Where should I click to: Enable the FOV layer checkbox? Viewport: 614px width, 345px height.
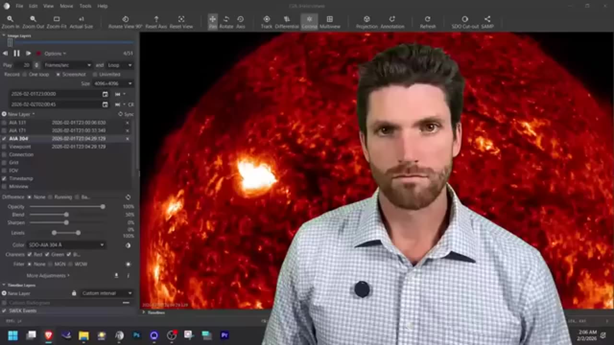pos(4,170)
